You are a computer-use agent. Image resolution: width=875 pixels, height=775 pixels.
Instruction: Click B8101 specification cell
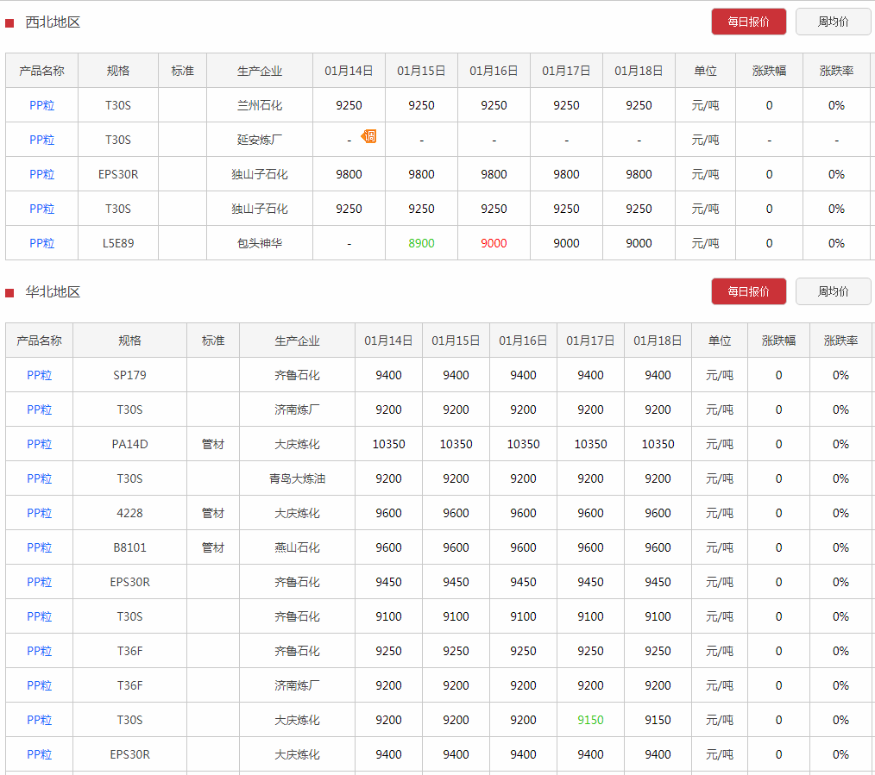(129, 548)
